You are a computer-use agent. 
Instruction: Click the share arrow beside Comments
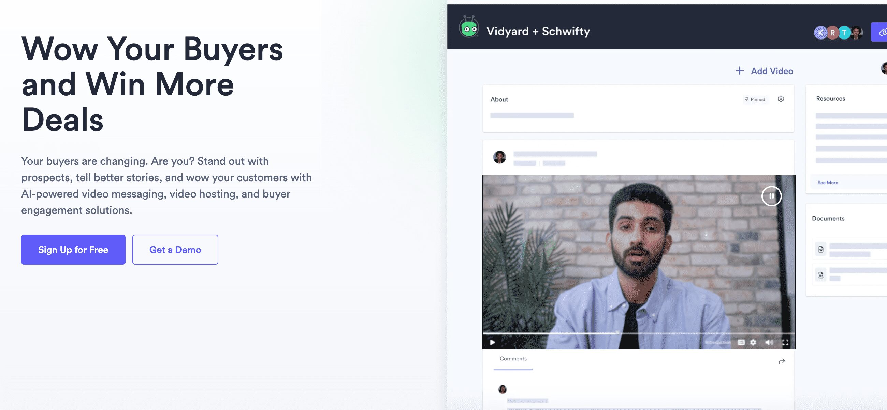[782, 361]
